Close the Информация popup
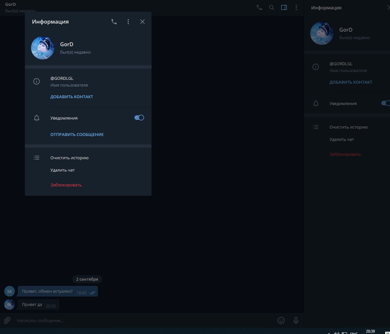 coord(142,22)
